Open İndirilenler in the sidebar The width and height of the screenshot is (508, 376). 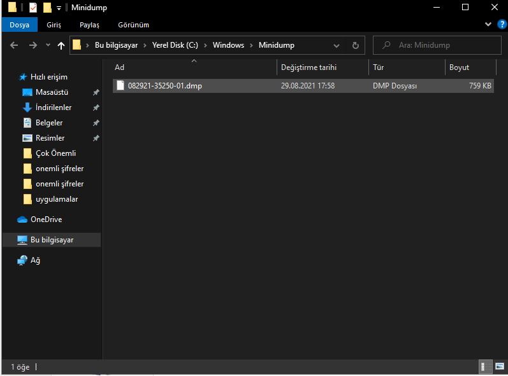click(x=54, y=108)
